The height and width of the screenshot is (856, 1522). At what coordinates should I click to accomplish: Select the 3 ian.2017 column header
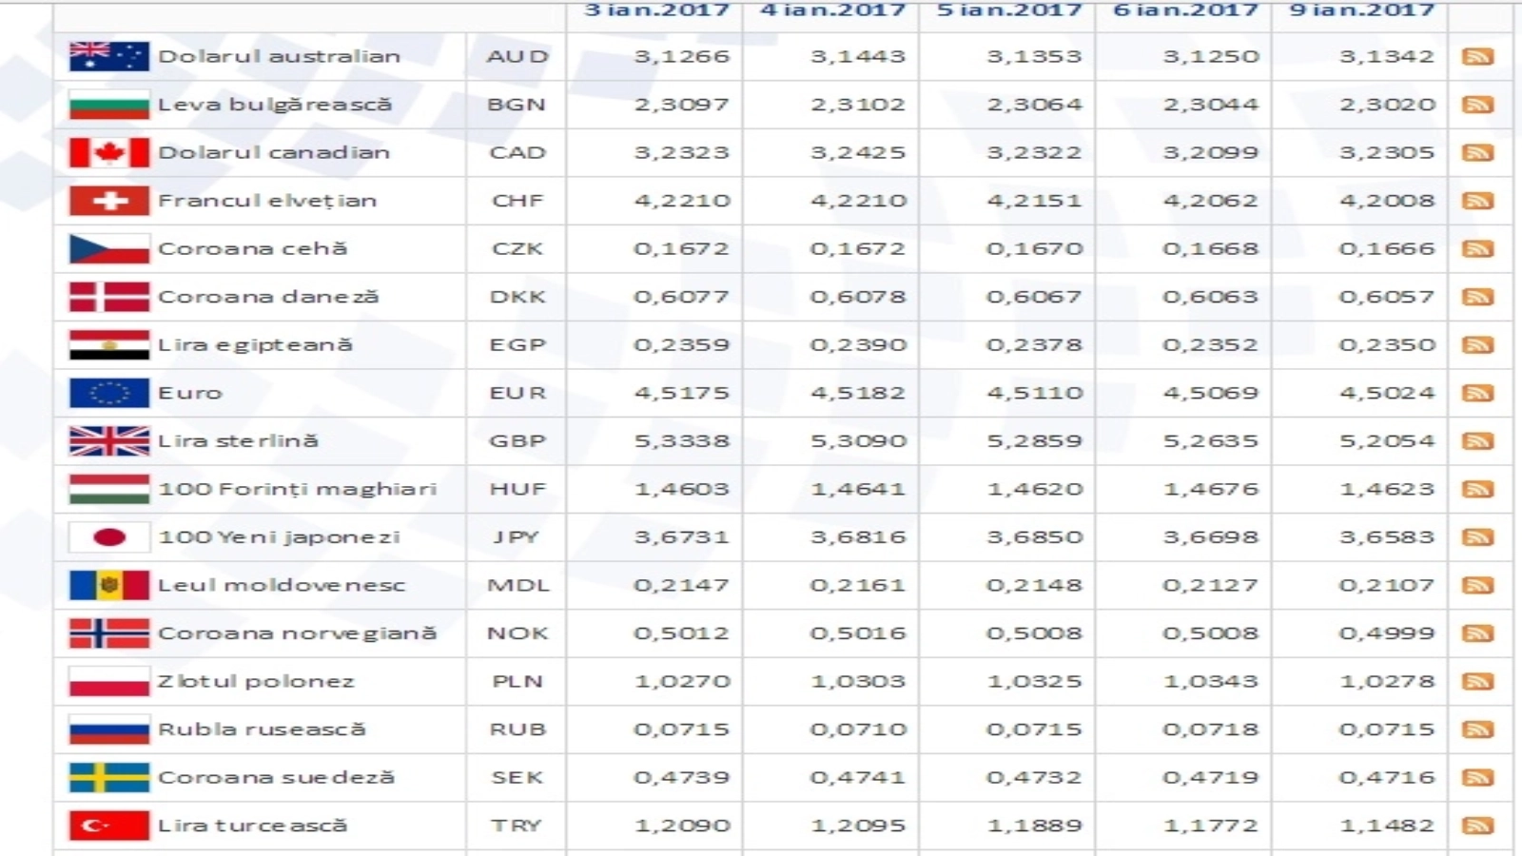point(656,10)
